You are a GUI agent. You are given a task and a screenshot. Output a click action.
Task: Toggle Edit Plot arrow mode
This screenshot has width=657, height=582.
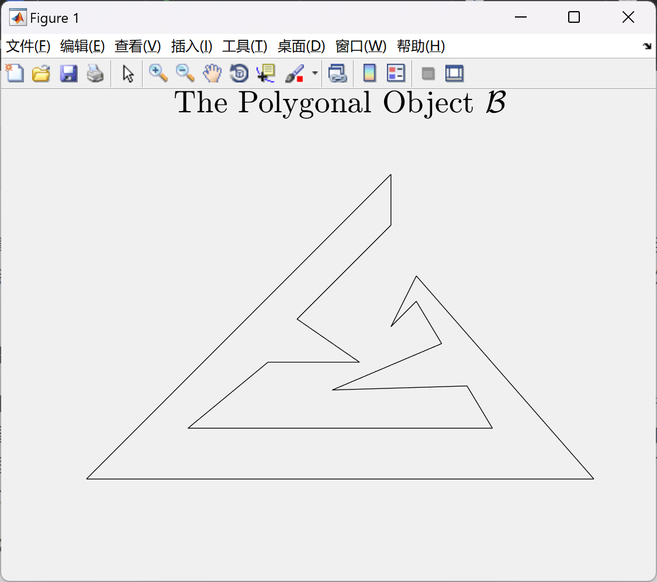coord(126,73)
